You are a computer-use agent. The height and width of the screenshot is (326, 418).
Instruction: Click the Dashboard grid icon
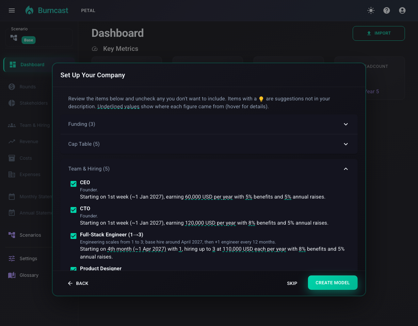click(x=13, y=65)
